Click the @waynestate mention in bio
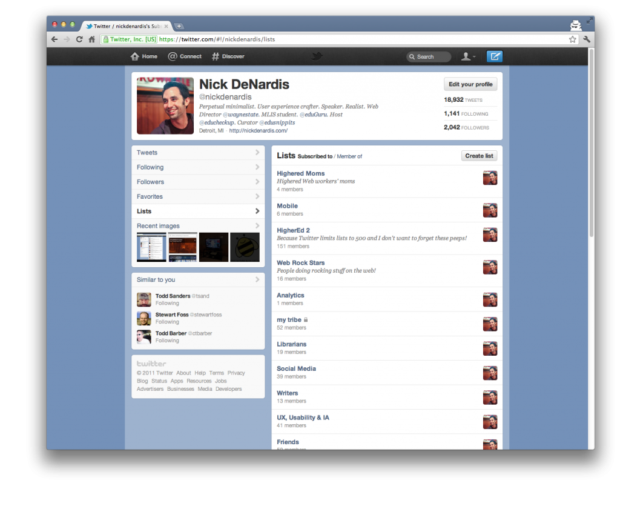 coord(241,115)
